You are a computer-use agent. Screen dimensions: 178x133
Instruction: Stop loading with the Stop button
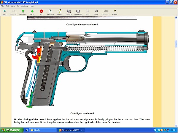click(x=41, y=12)
